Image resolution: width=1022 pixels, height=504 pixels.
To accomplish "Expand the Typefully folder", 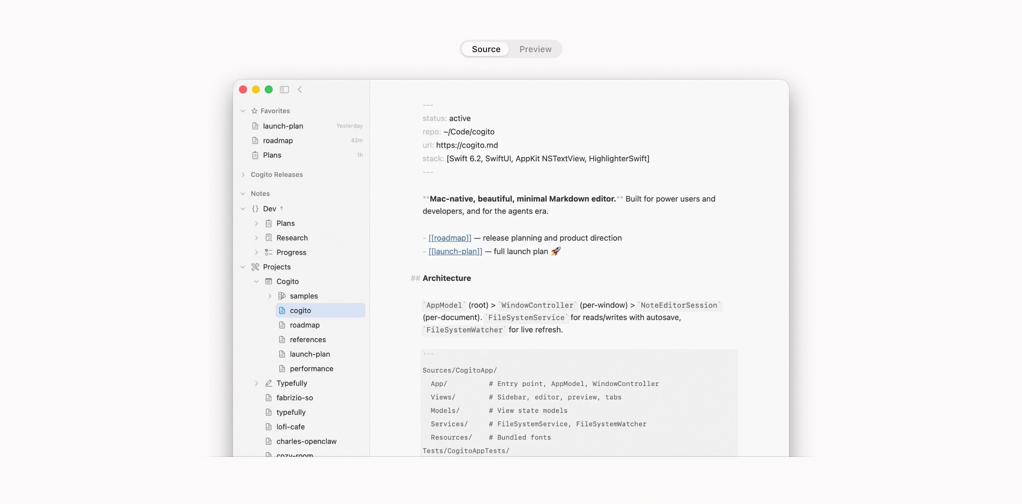I will tap(256, 384).
